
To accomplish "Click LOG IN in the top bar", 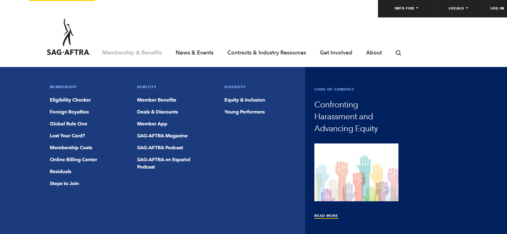I will point(497,8).
